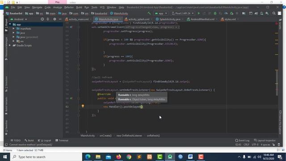Open the File menu

(13, 7)
